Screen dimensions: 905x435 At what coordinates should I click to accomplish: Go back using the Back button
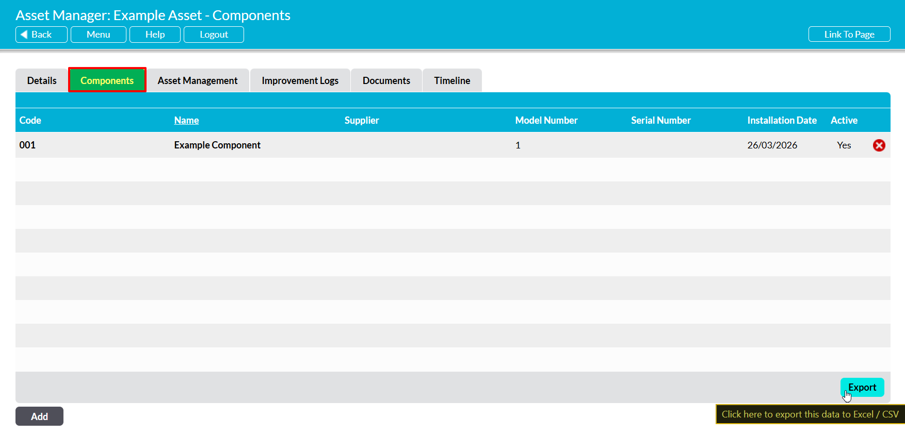(x=41, y=35)
